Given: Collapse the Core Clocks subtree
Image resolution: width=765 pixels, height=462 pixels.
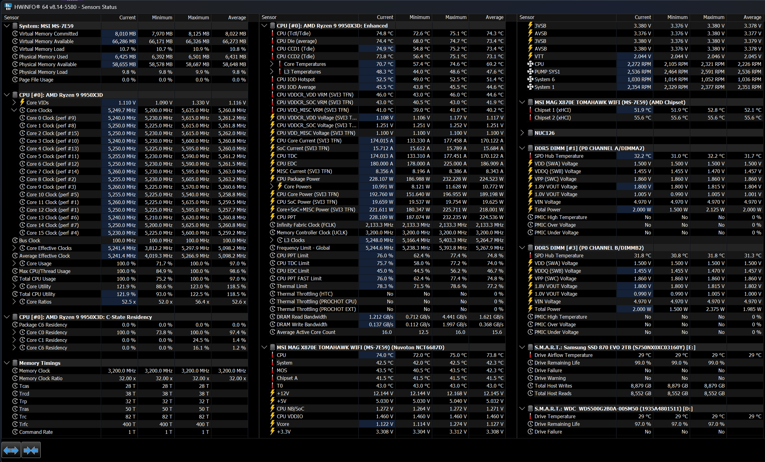Looking at the screenshot, I should (x=14, y=110).
